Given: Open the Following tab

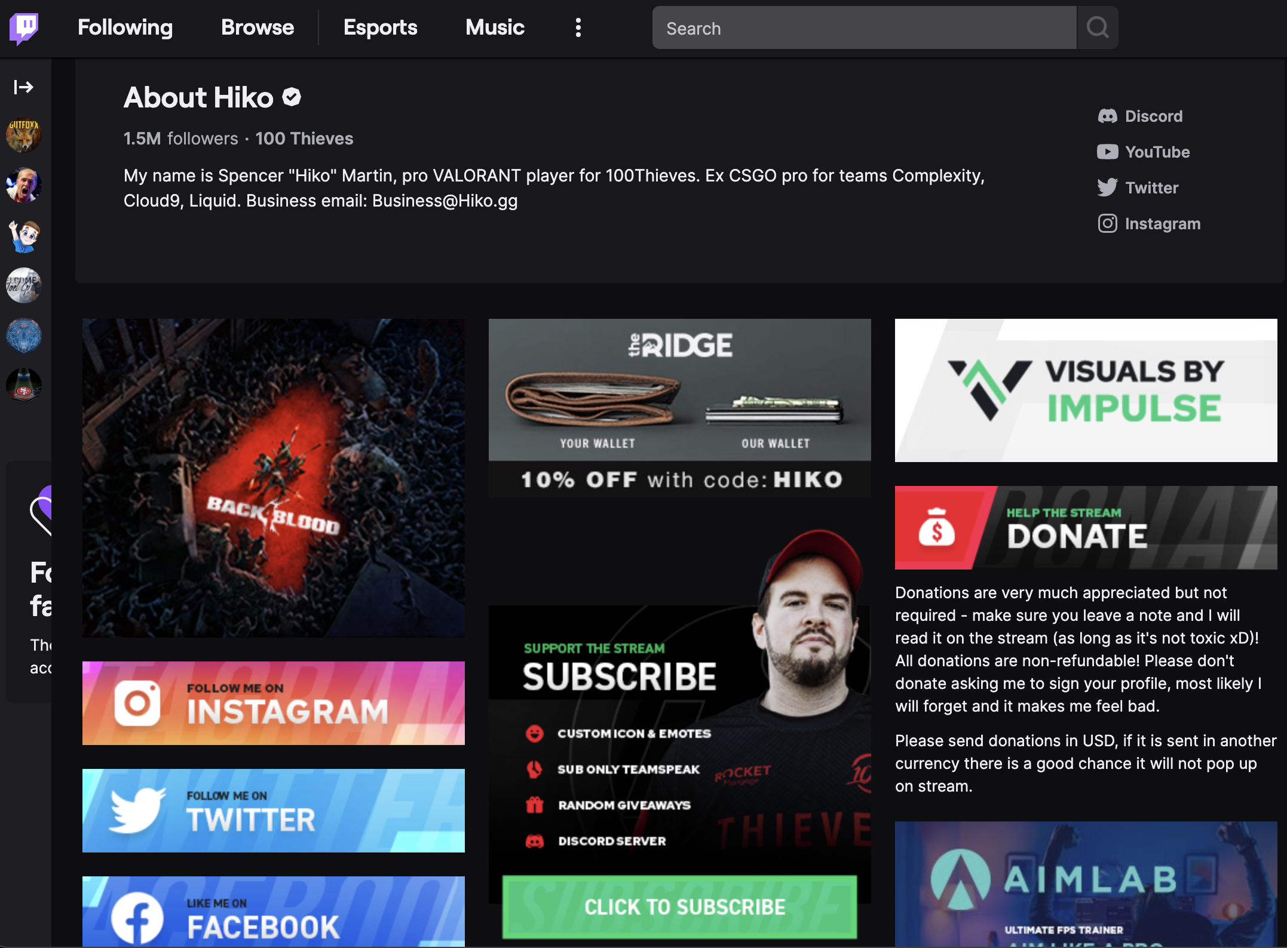Looking at the screenshot, I should 125,27.
